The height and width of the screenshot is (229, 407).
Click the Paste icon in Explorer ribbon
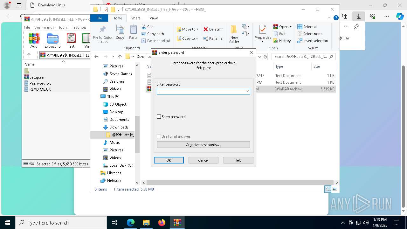tap(133, 32)
